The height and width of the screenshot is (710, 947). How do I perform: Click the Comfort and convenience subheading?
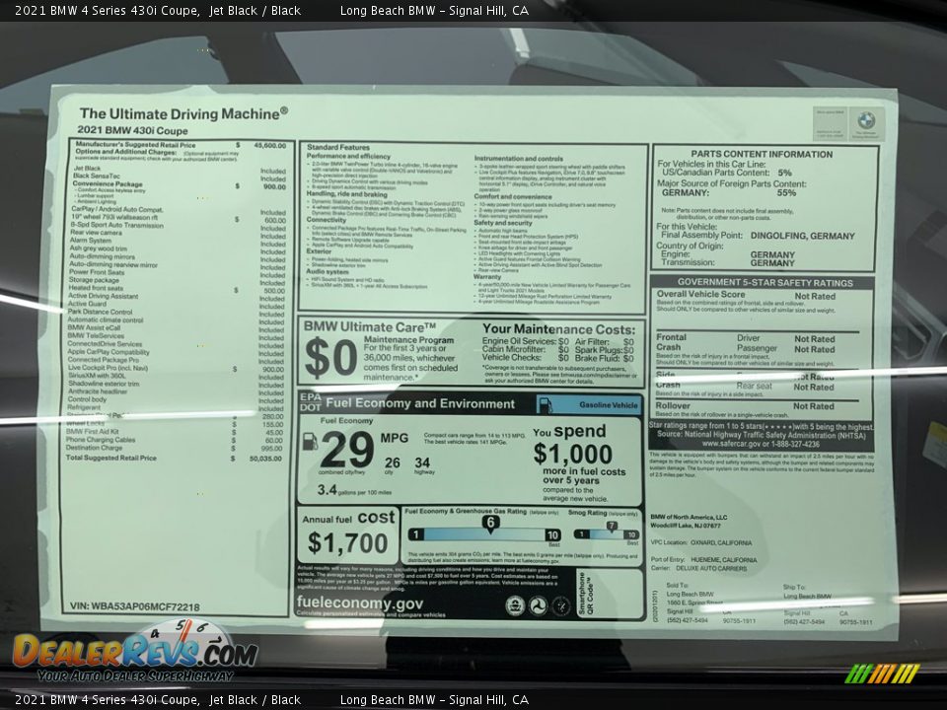(513, 197)
